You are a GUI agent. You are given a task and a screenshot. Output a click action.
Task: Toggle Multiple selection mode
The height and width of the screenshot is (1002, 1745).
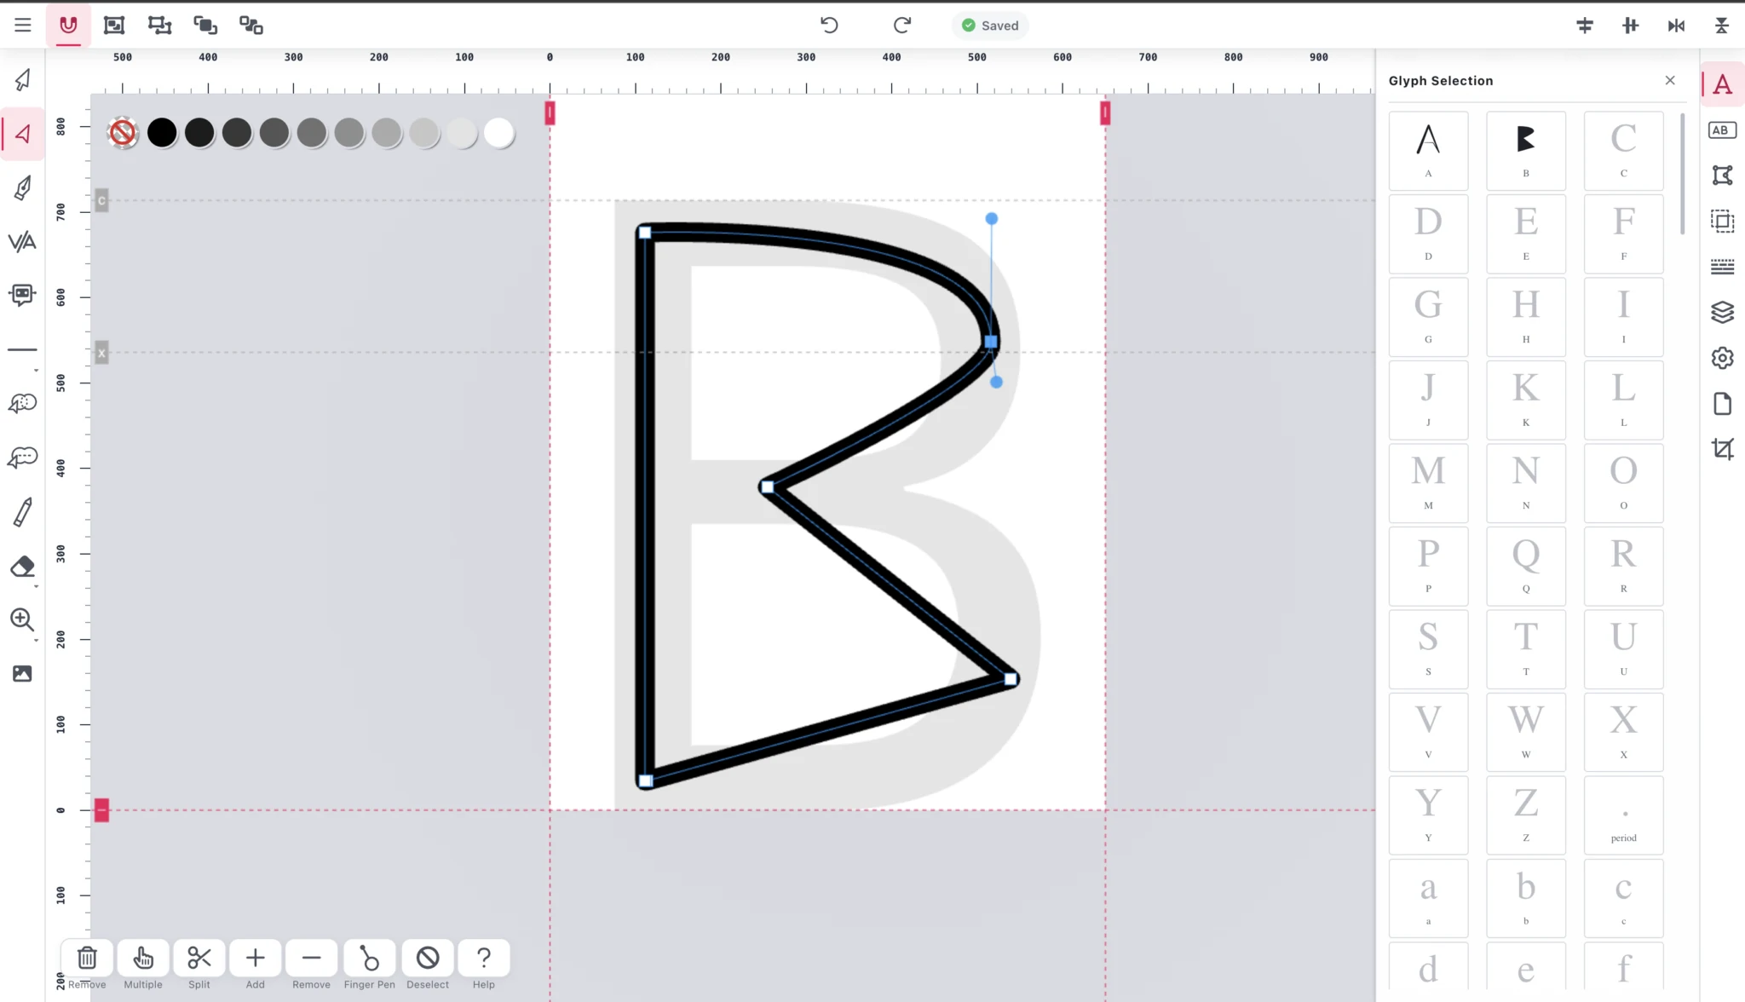click(143, 965)
